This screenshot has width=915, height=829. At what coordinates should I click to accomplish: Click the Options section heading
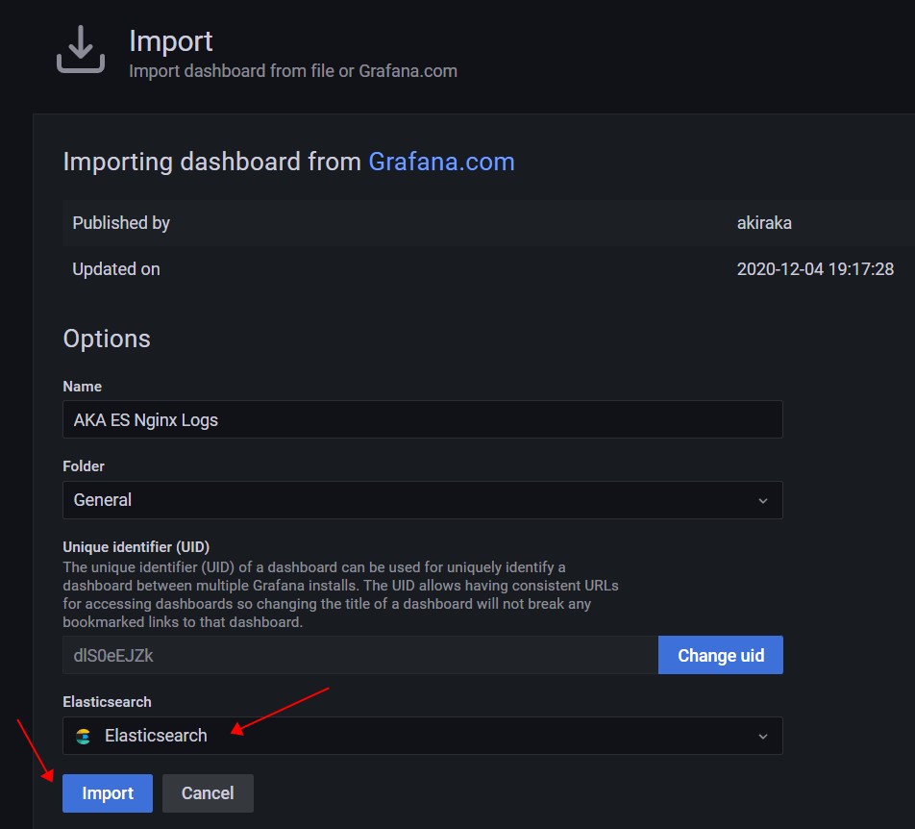point(107,339)
